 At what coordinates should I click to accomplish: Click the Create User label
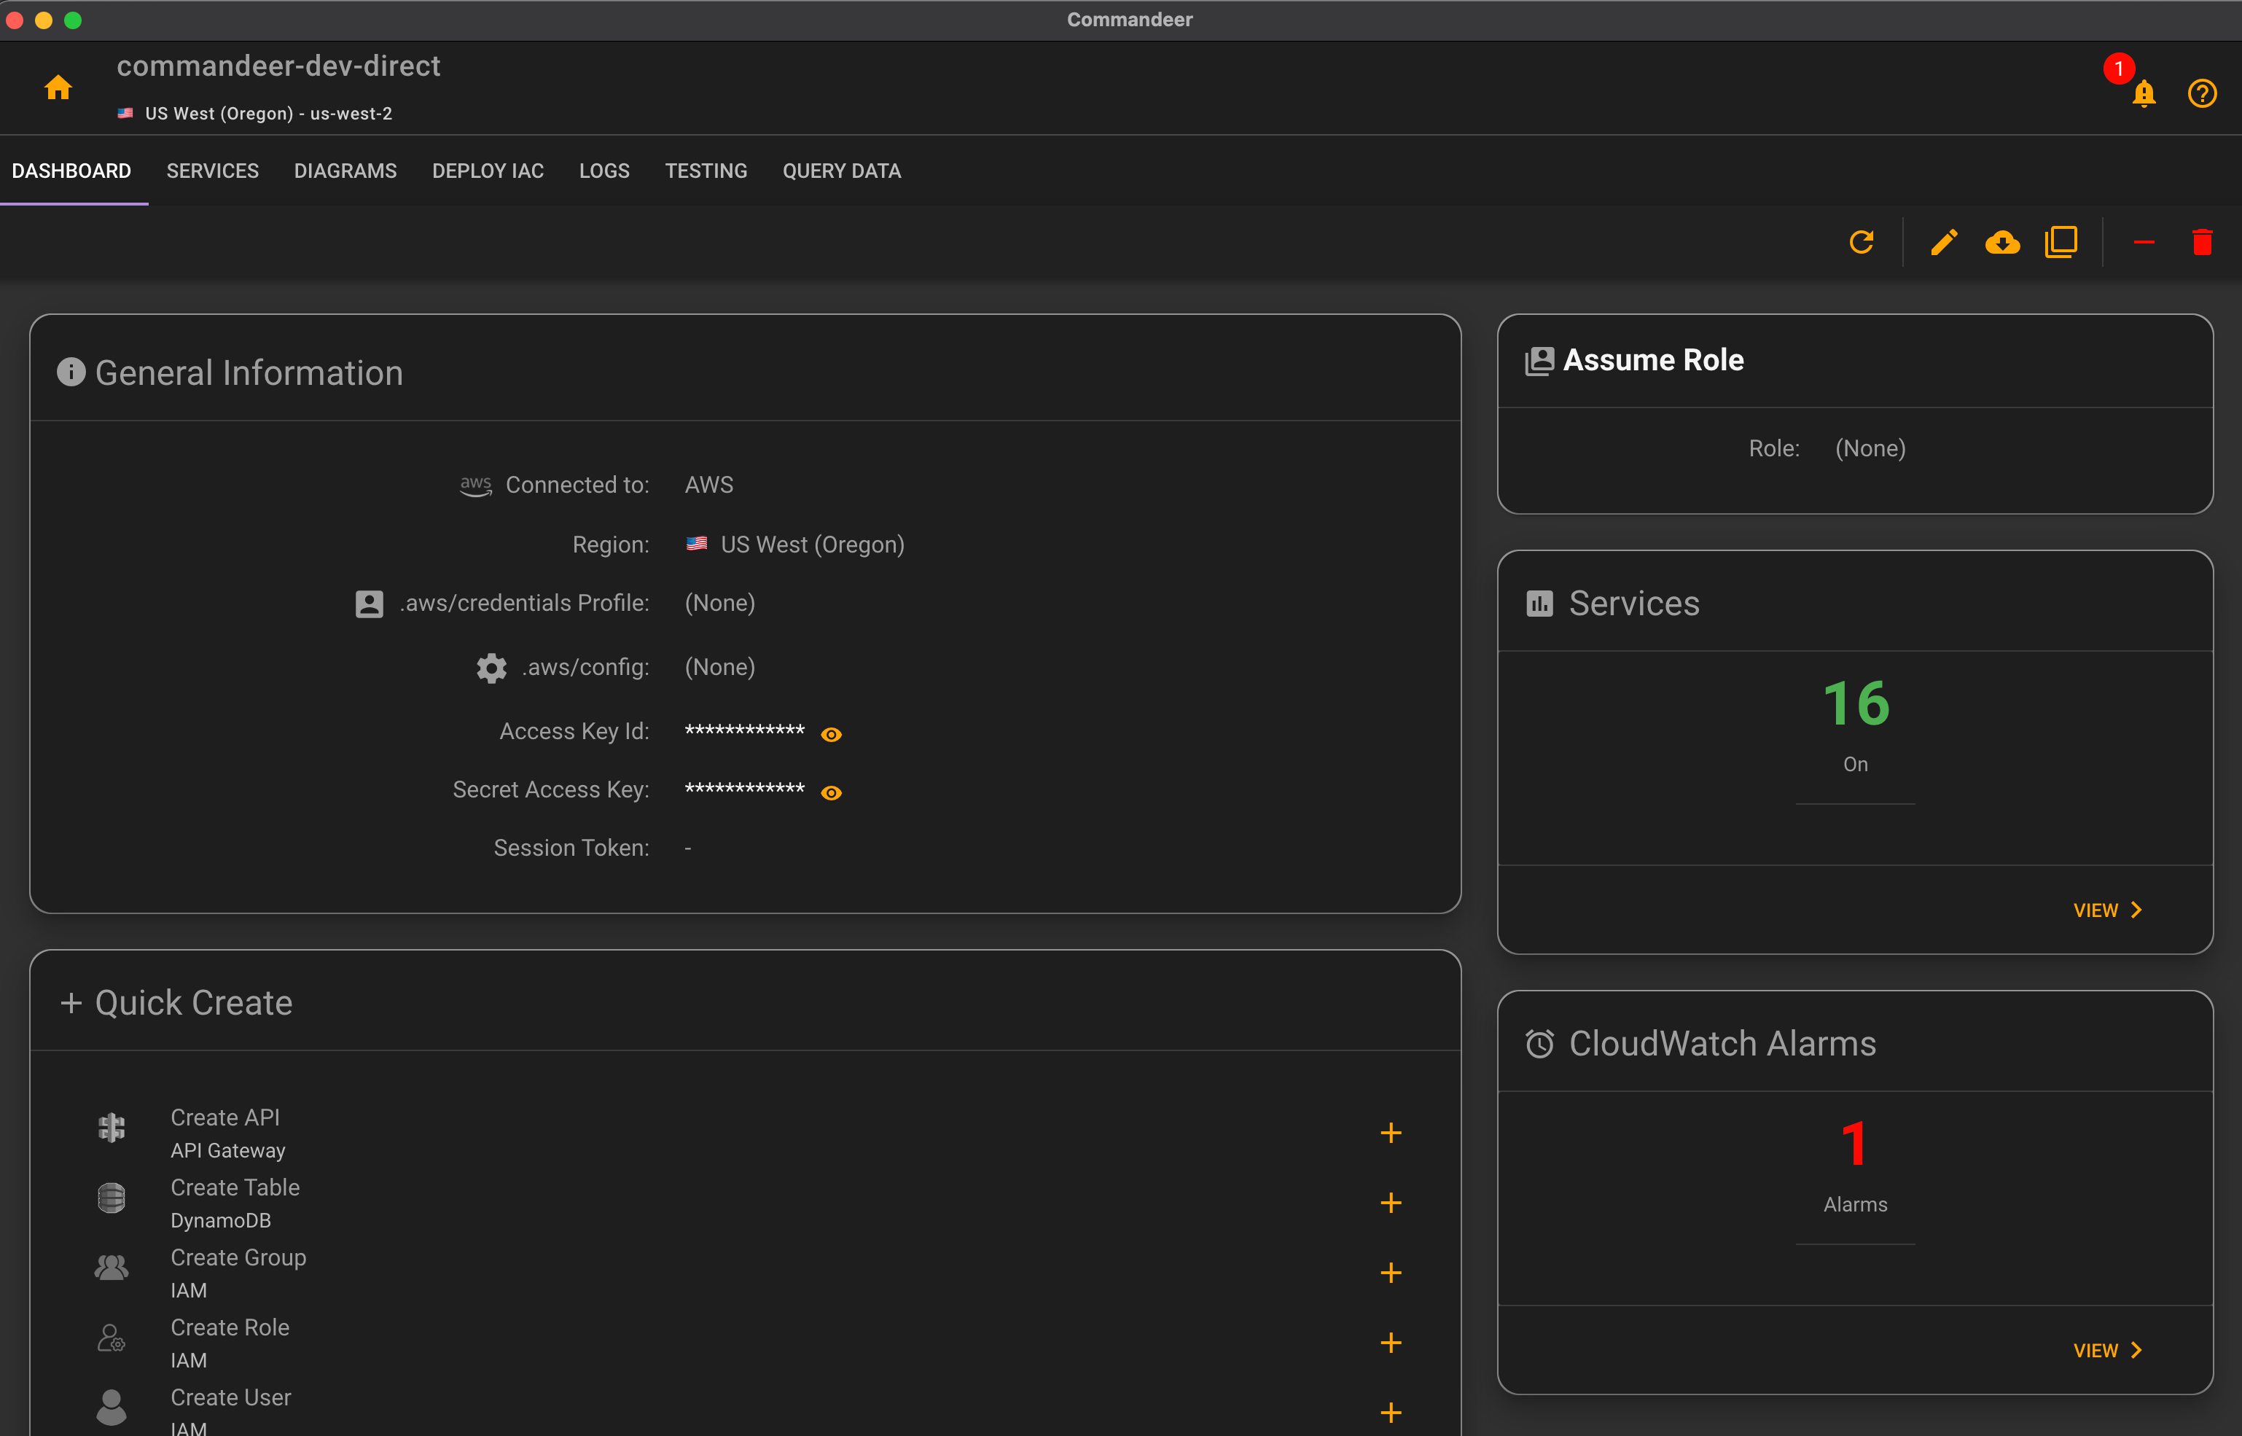coord(231,1397)
